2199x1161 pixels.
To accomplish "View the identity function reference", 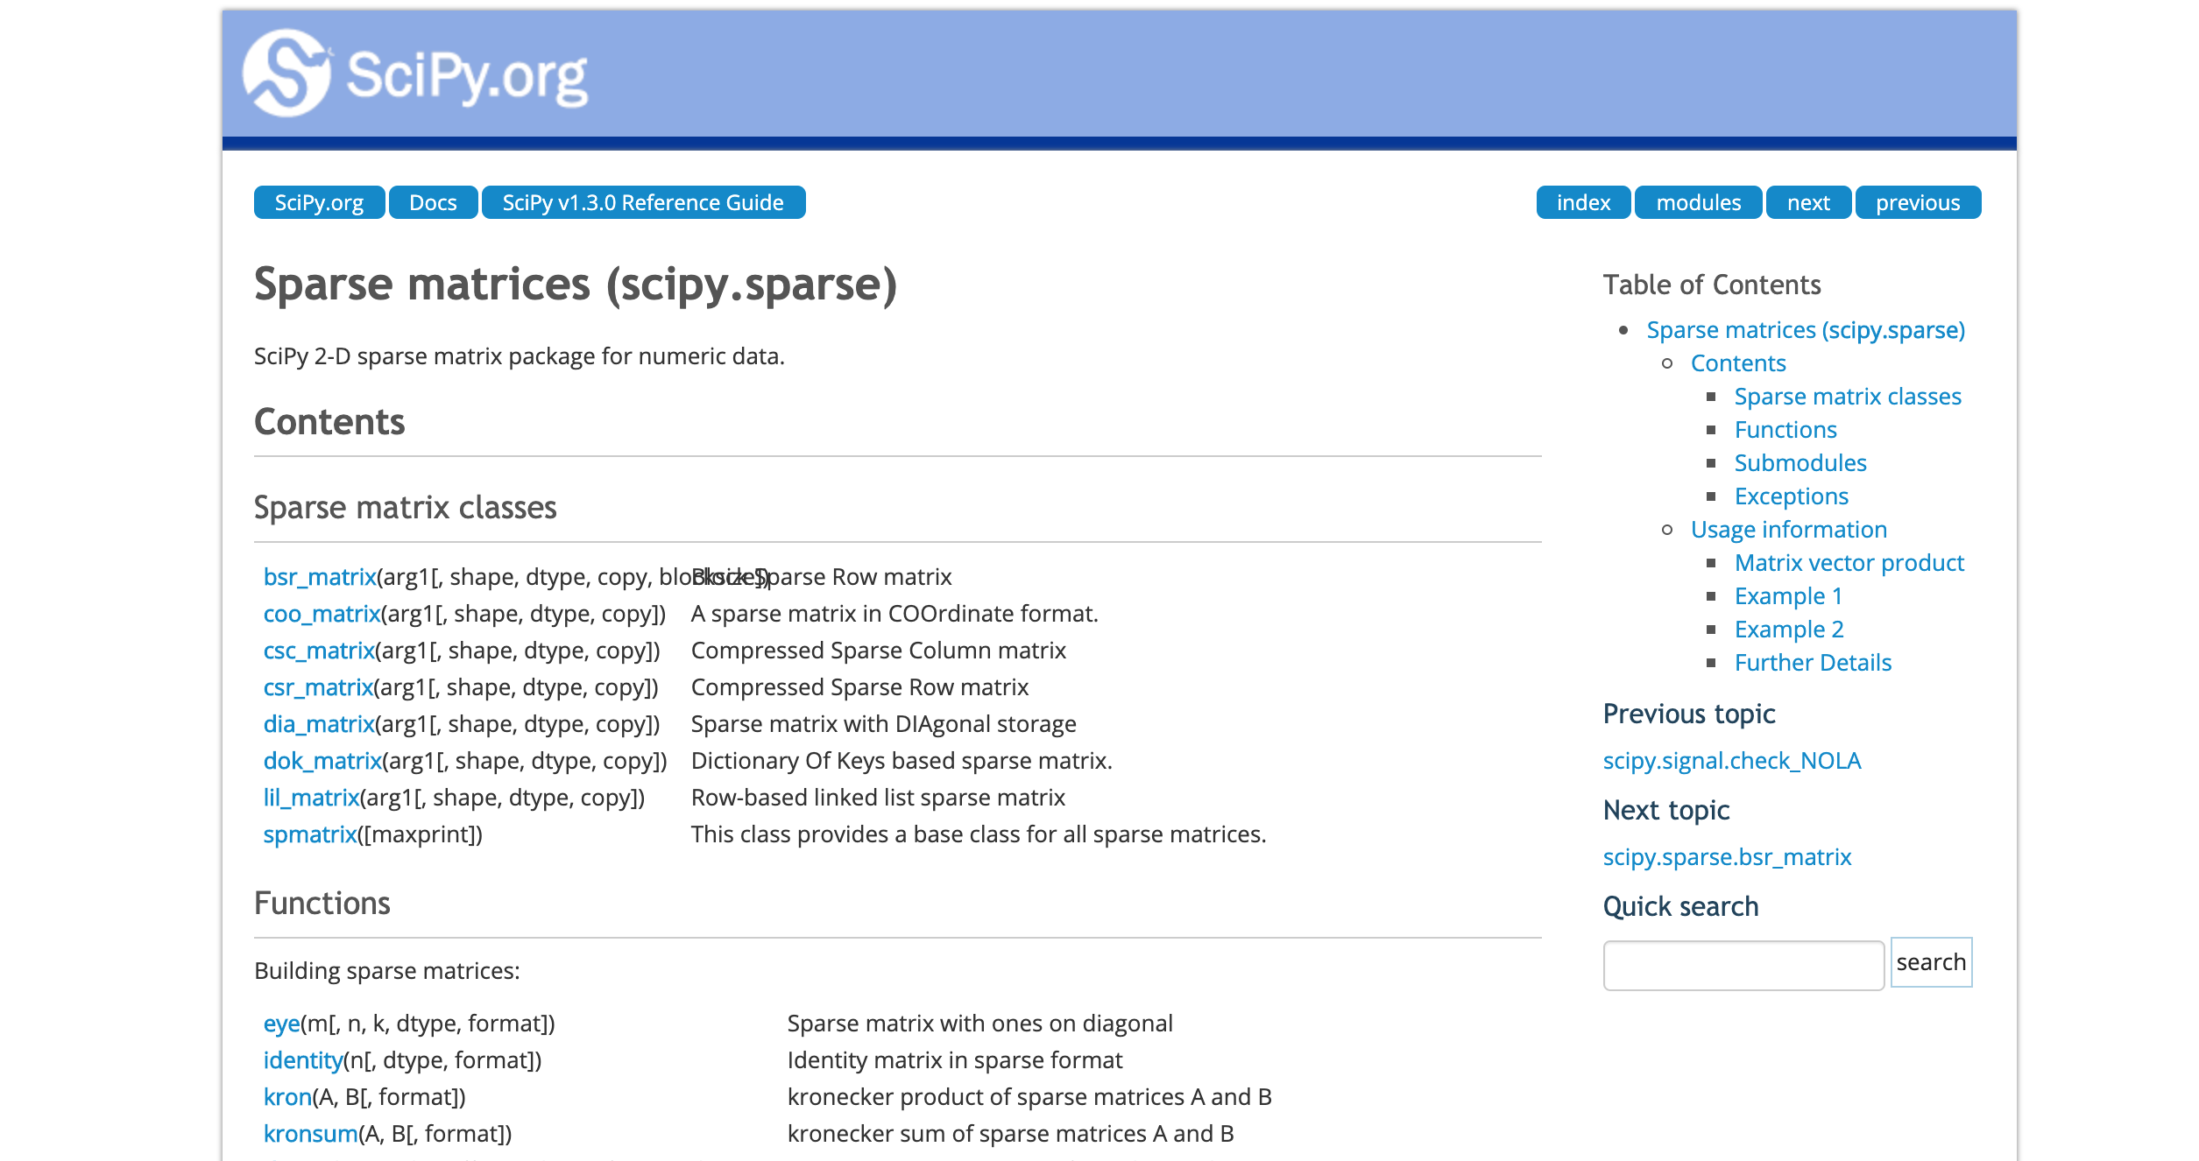I will point(301,1059).
